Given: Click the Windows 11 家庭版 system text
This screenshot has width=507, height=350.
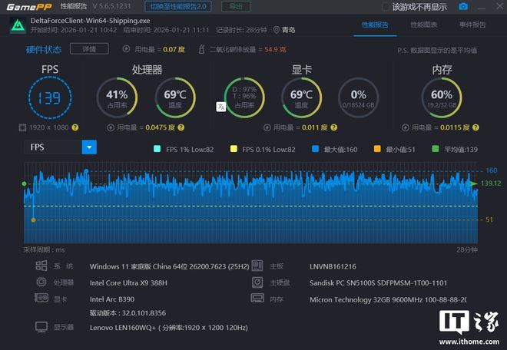Looking at the screenshot, I should (x=170, y=266).
